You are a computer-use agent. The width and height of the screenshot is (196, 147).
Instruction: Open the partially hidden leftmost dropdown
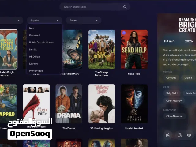pos(11,21)
